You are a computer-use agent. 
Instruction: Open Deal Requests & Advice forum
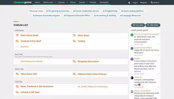pyautogui.click(x=32, y=61)
